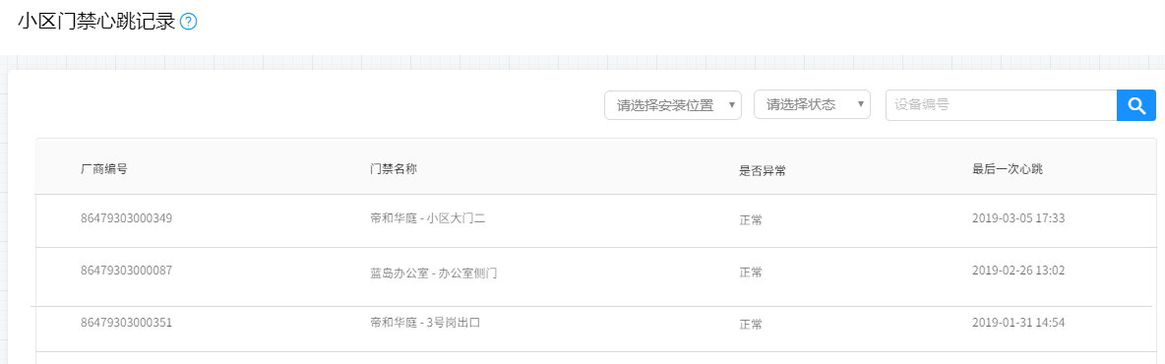Click the blue magnifier search button
This screenshot has height=364, width=1165.
pos(1136,105)
